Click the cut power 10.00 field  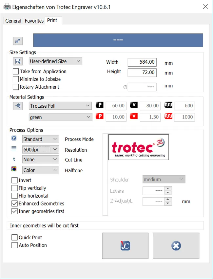[x=116, y=117]
